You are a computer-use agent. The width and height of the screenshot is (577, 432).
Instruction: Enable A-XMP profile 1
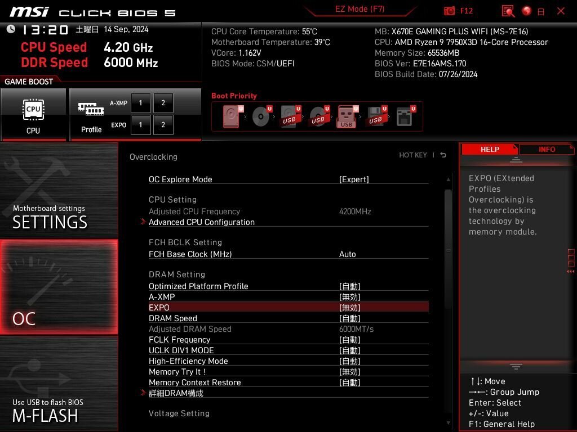point(140,103)
